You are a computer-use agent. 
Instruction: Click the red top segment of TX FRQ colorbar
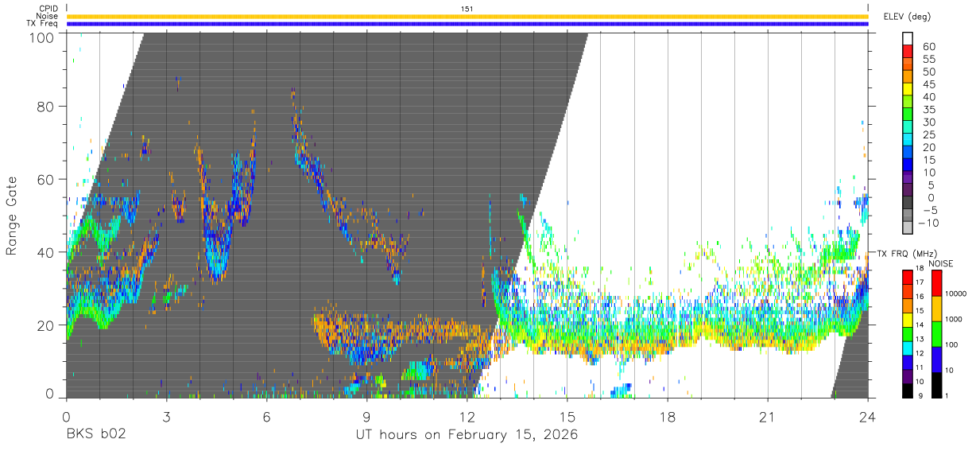click(908, 277)
